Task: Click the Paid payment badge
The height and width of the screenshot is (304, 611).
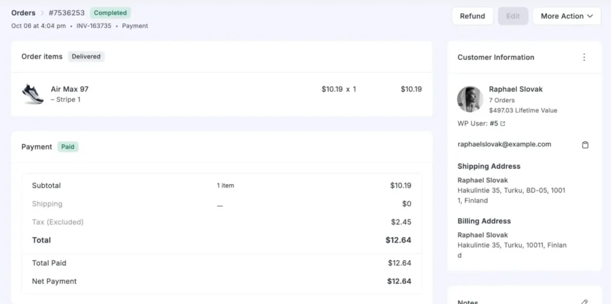Action: tap(68, 147)
